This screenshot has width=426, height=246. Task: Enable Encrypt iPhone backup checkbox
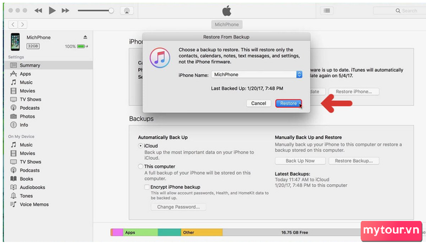tap(147, 187)
